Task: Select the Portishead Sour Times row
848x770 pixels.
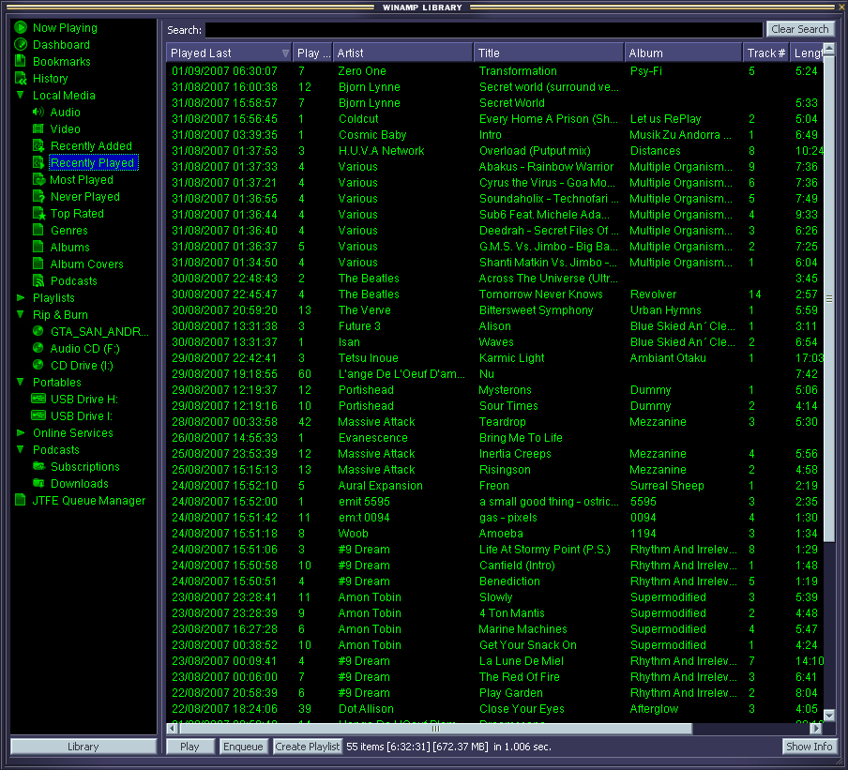Action: coord(495,405)
